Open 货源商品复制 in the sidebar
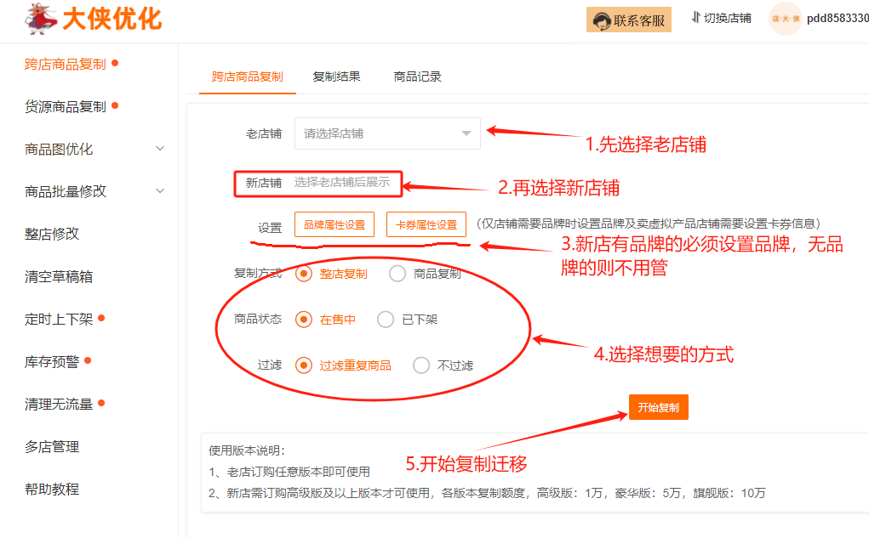 (x=65, y=106)
